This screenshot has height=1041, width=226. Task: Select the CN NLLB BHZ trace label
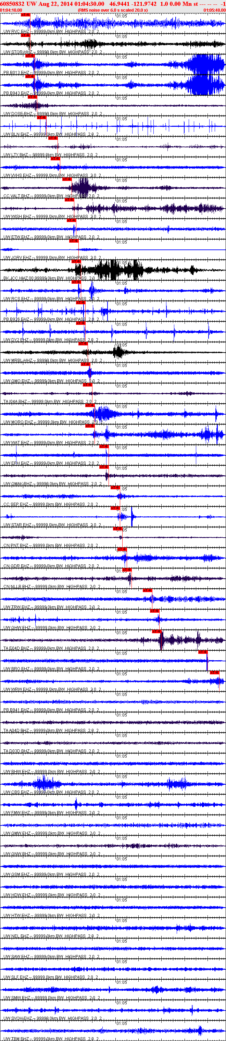click(x=52, y=587)
